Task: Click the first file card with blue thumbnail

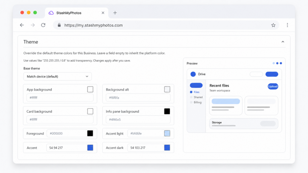Action: click(x=226, y=105)
